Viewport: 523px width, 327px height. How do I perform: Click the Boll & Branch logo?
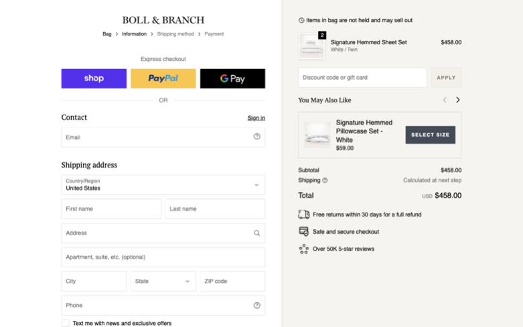(x=163, y=20)
